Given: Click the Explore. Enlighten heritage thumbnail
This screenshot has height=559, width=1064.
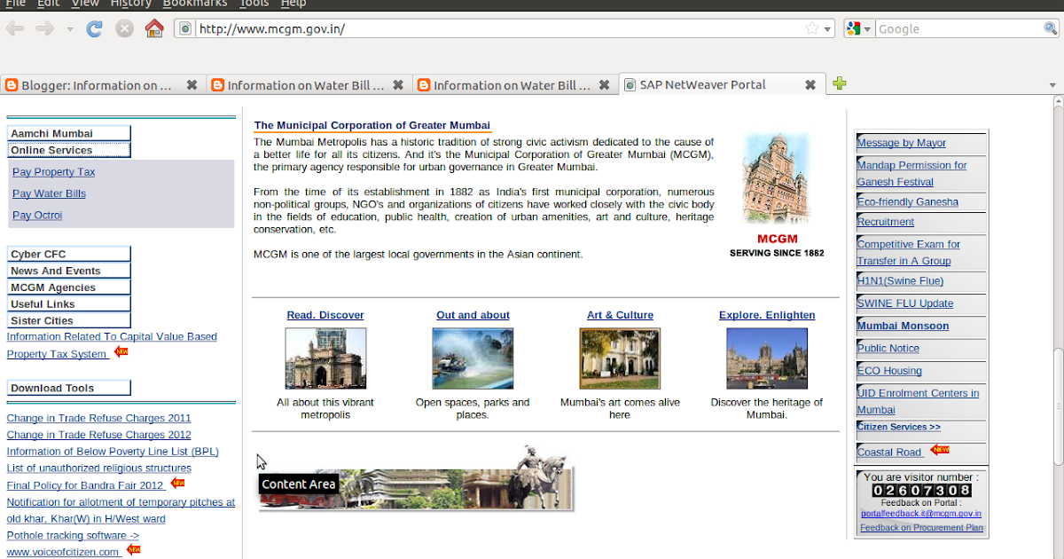Looking at the screenshot, I should [767, 358].
